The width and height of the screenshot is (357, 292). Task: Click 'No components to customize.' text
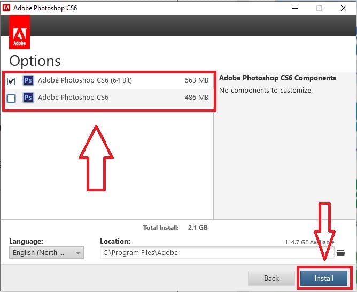(x=266, y=91)
